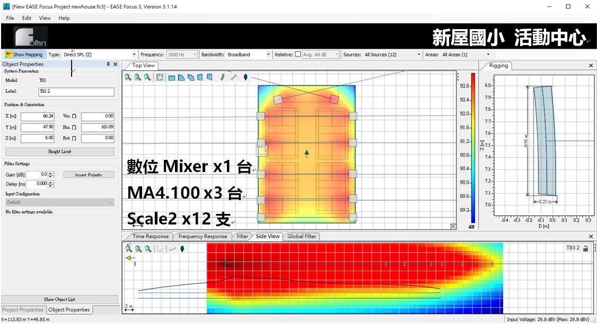Click the Height Limit button

(60, 151)
